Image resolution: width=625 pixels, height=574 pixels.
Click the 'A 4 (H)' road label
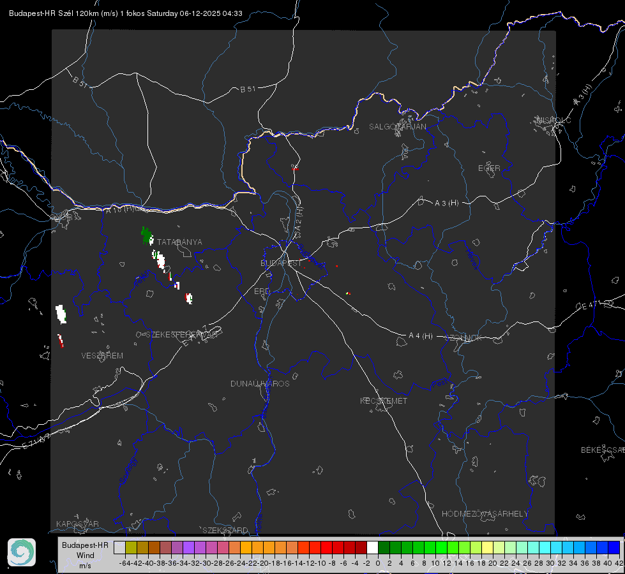click(x=421, y=336)
